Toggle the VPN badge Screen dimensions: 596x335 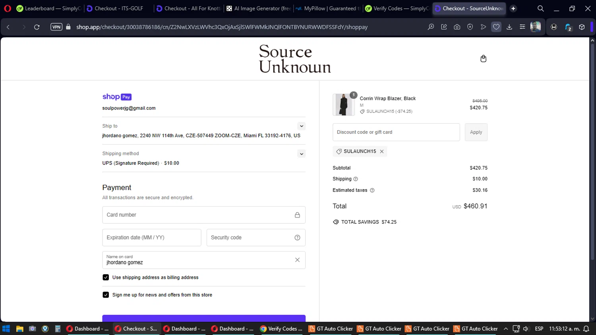[x=56, y=27]
